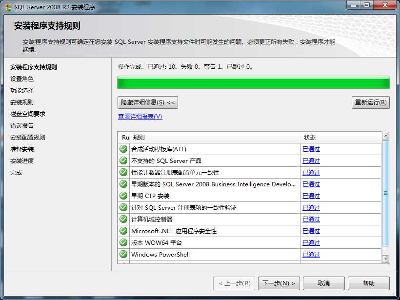Close the SQL Server 2008 R2 setup window
Viewport: 400px width, 300px height.
(x=385, y=5)
